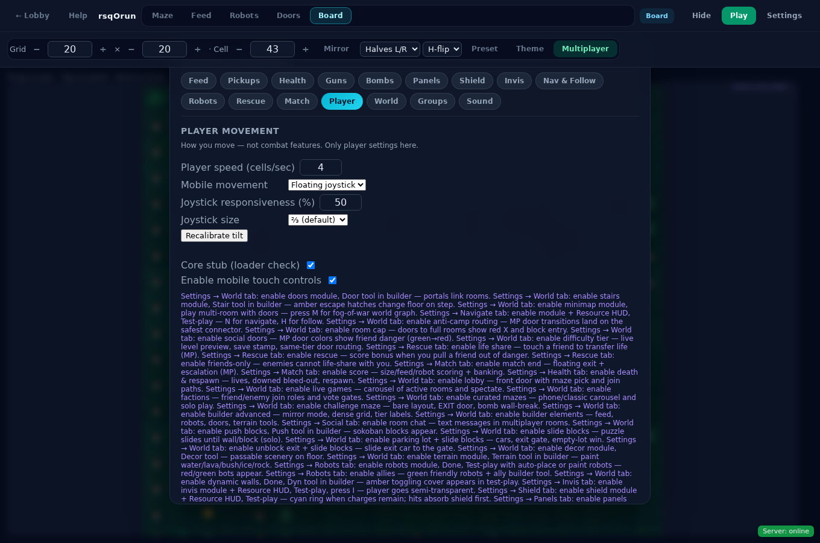Toggle Core stub loader check checkbox

point(311,265)
